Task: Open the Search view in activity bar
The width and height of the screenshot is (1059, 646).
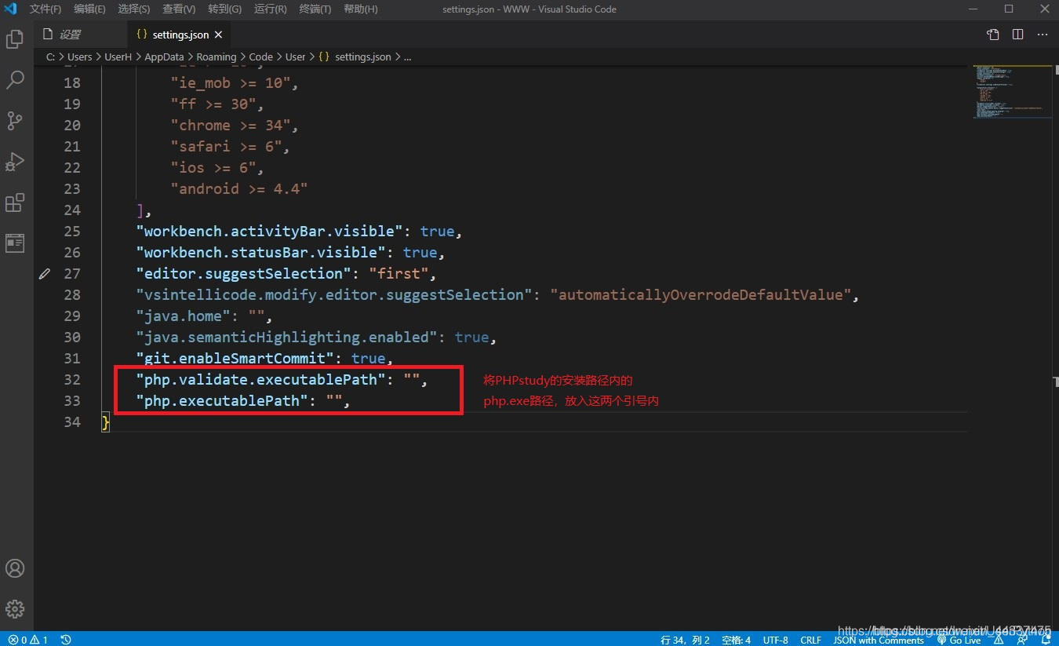Action: 15,80
